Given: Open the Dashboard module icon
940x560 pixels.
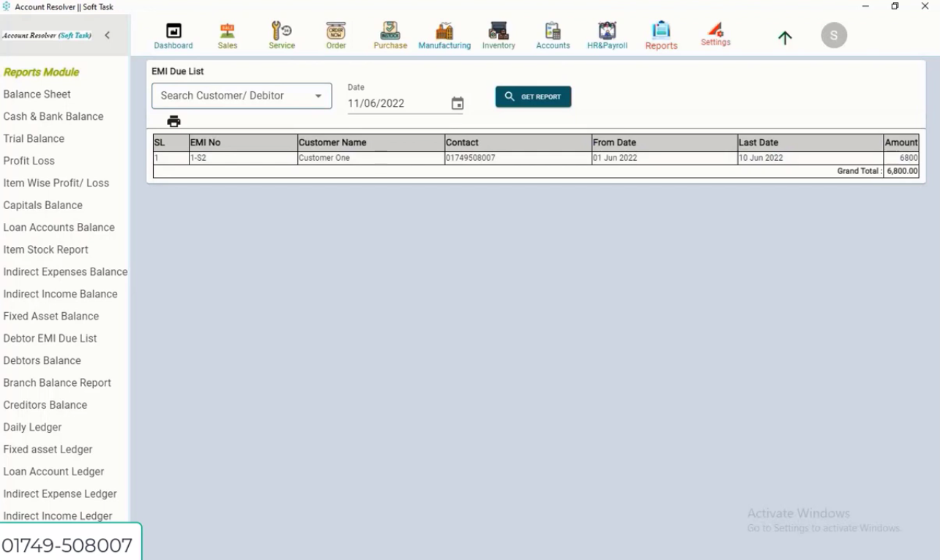Looking at the screenshot, I should pyautogui.click(x=173, y=34).
